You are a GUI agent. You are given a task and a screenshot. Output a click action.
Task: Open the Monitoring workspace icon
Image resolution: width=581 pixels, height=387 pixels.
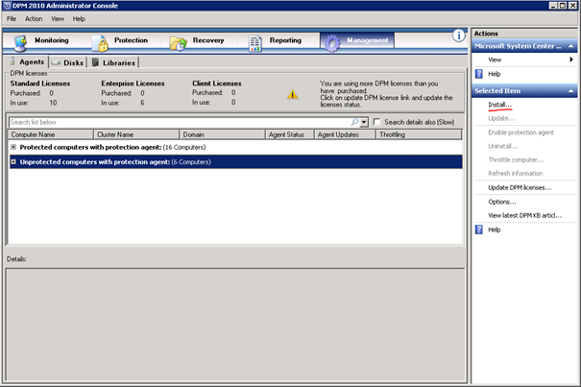coord(20,43)
